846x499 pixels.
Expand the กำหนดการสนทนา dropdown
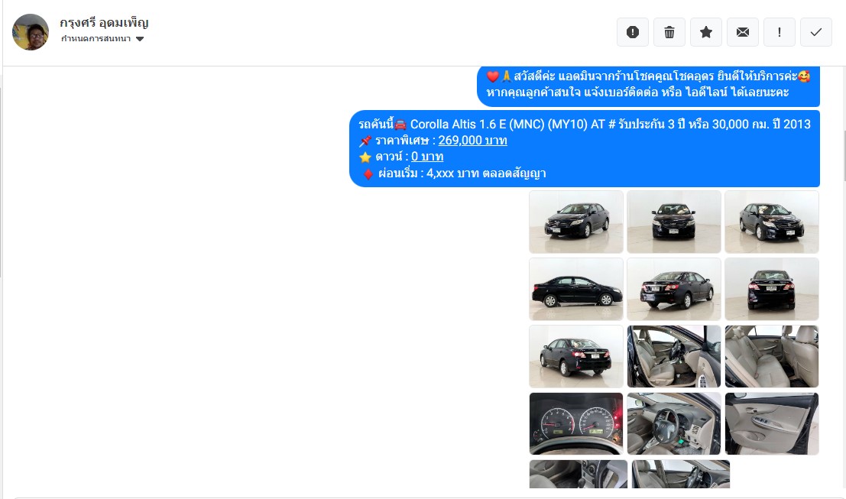(102, 39)
